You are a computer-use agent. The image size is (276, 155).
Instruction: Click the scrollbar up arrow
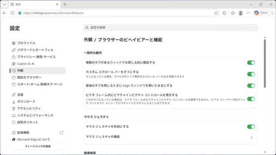click(x=265, y=37)
